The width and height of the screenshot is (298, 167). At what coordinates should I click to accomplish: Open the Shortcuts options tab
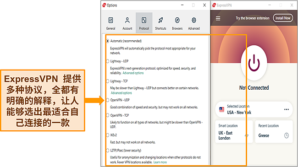pos(160,23)
